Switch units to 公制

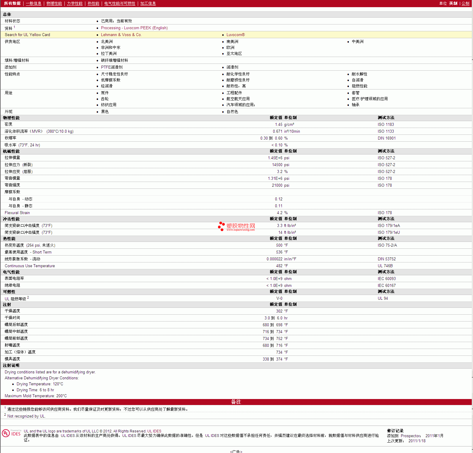point(466,3)
